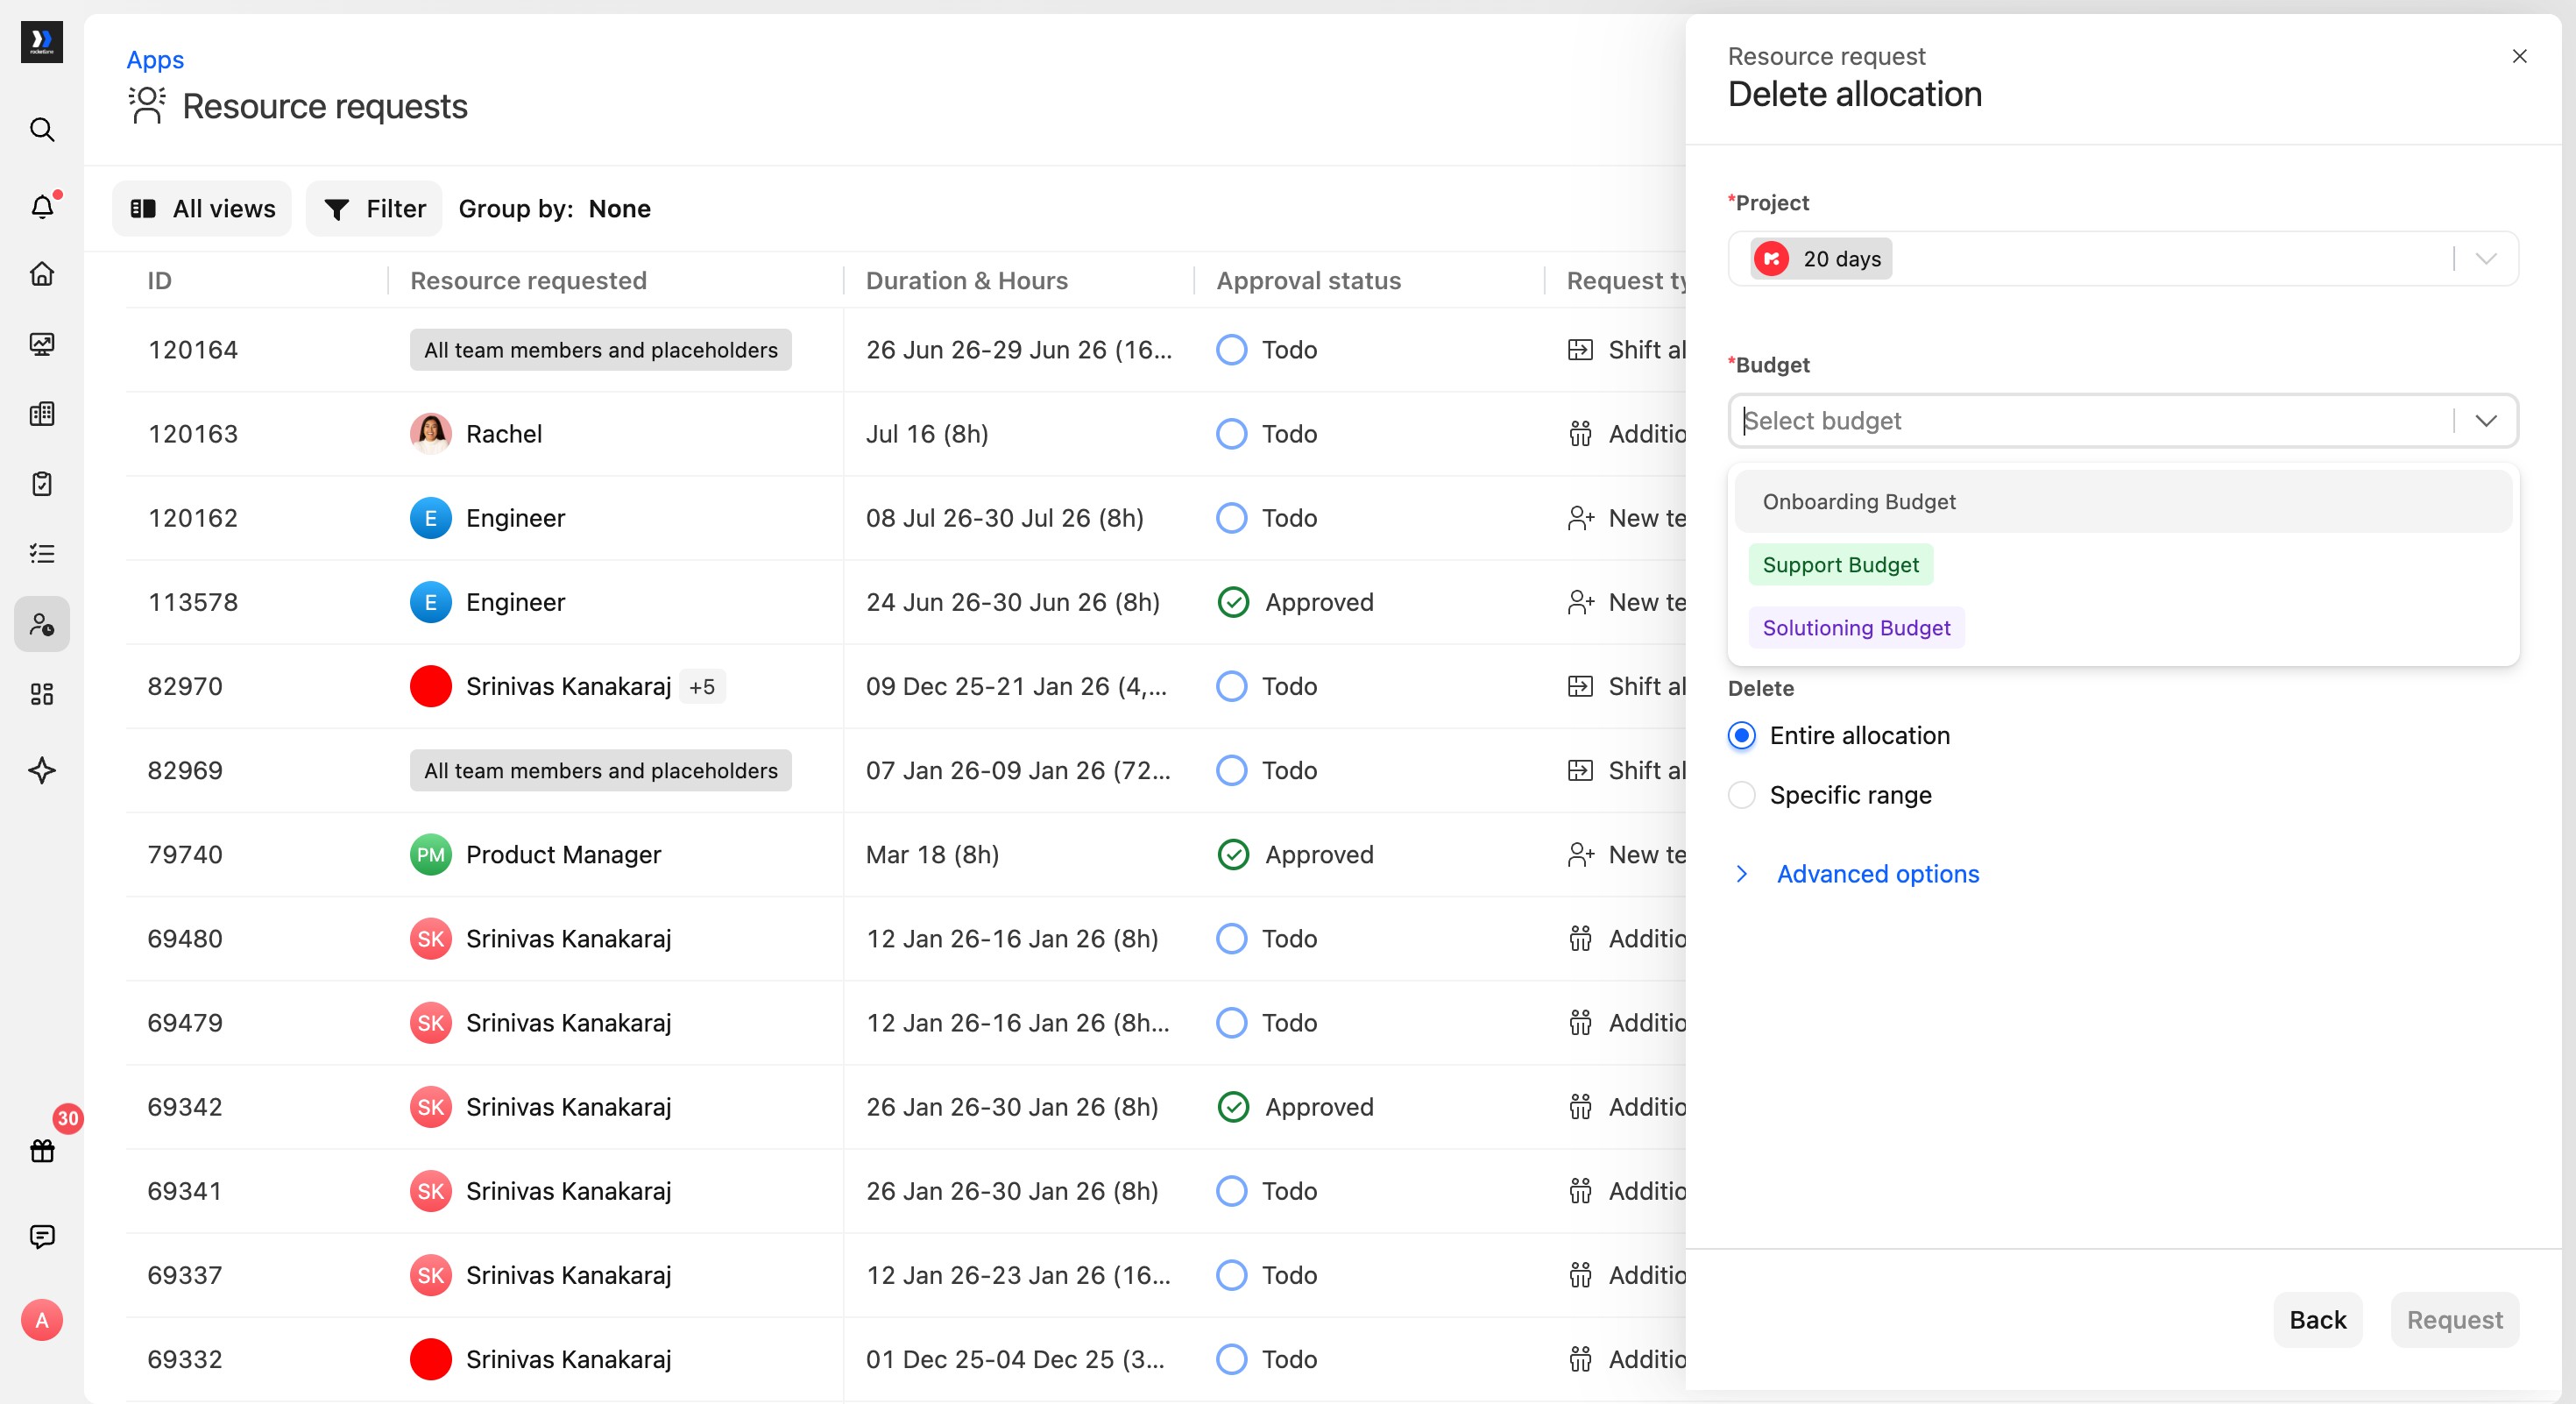Toggle Todo status circle in row 82969
The height and width of the screenshot is (1404, 2576).
[x=1231, y=771]
